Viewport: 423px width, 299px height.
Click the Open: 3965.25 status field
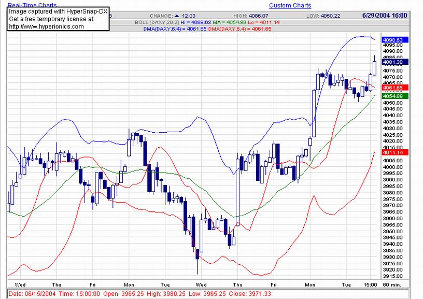pyautogui.click(x=123, y=294)
